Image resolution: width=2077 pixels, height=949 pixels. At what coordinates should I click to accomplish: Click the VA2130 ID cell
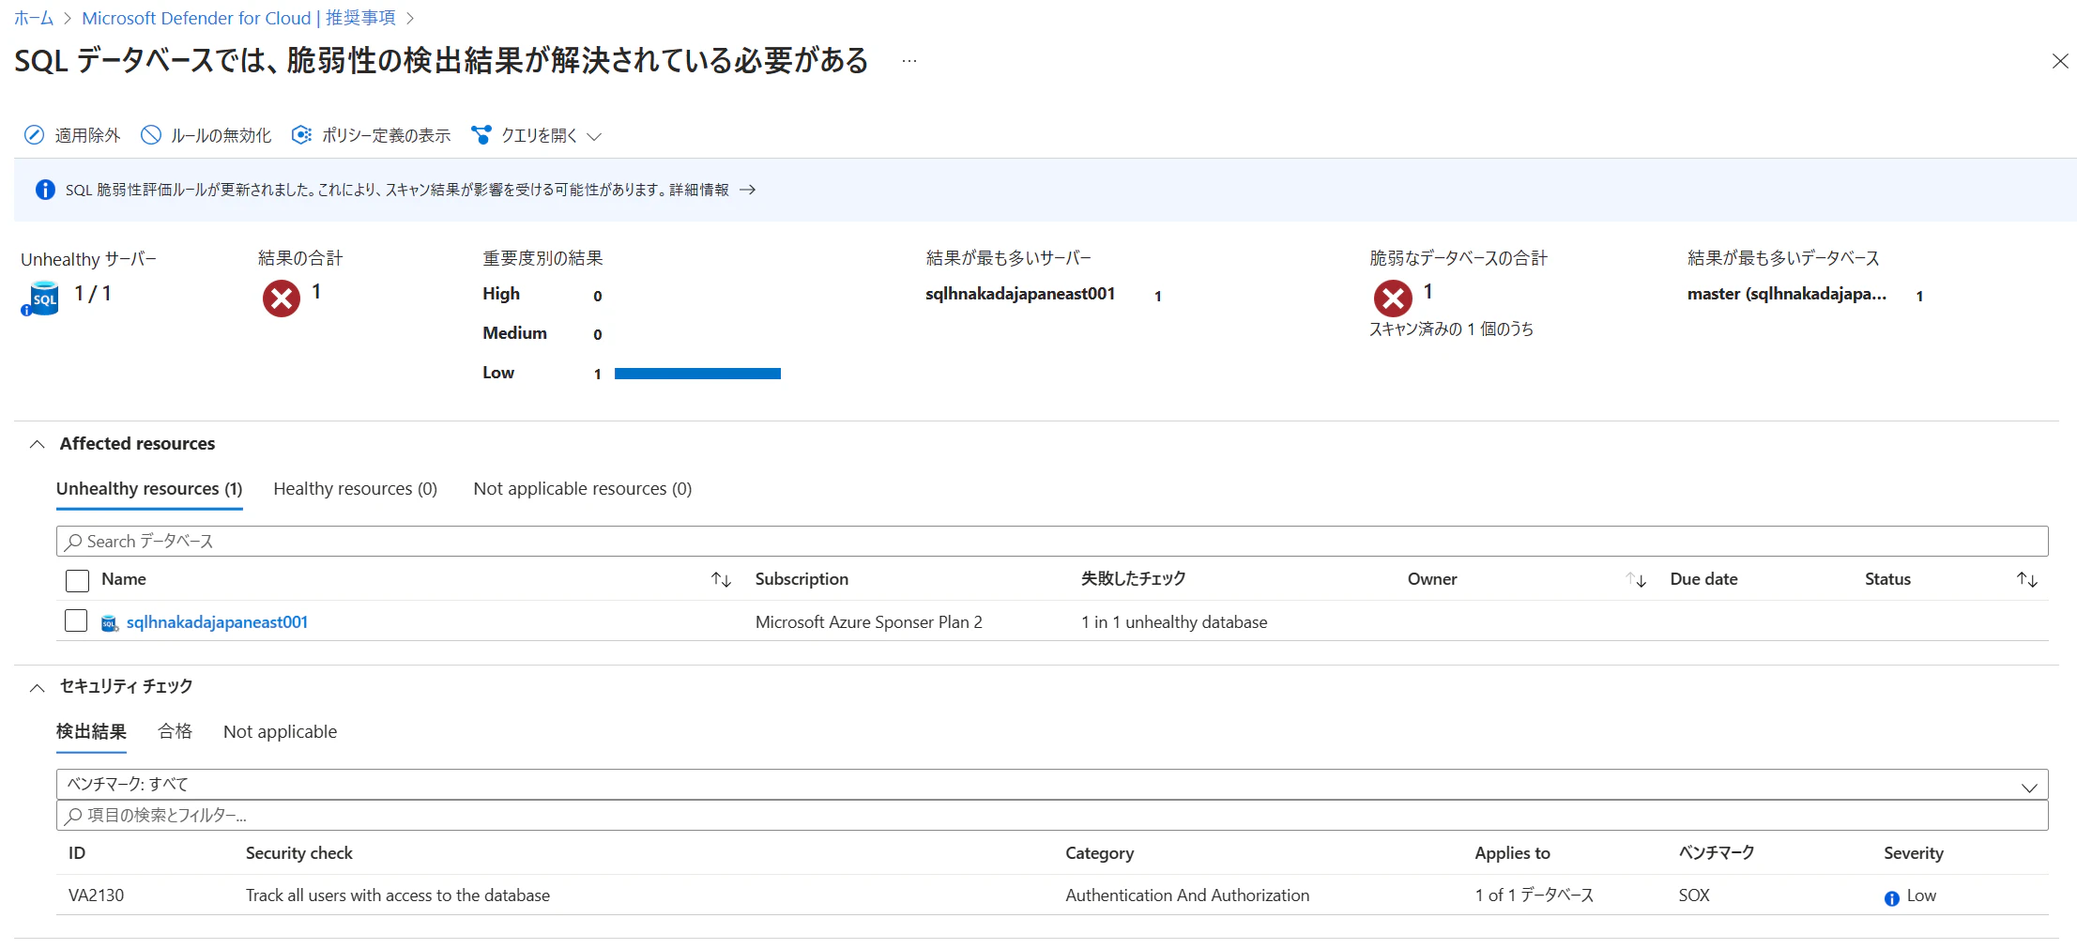click(96, 895)
